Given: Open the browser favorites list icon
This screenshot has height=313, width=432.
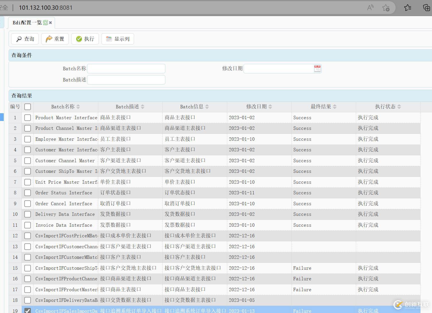Looking at the screenshot, I should [x=408, y=8].
